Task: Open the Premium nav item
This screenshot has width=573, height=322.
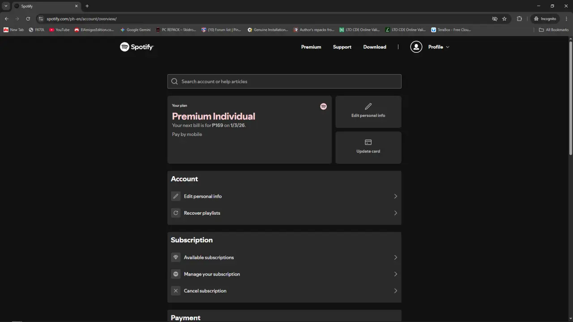Action: tap(311, 47)
